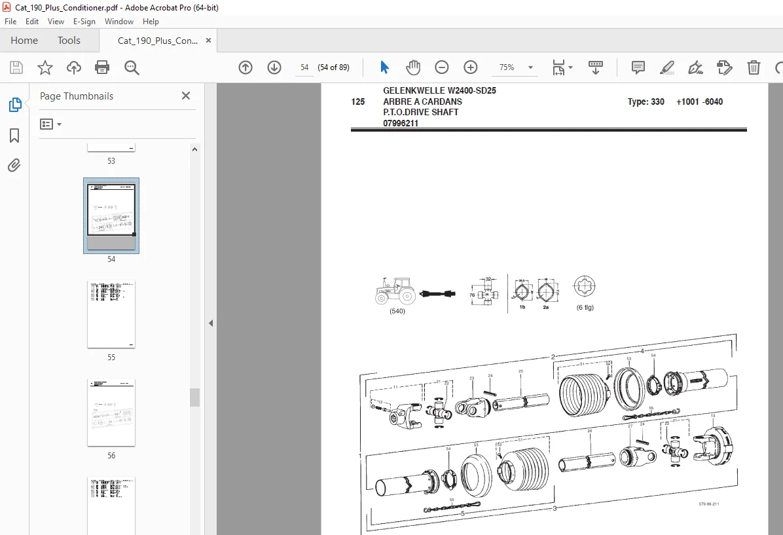Click thumbnail scrollbar up arrow
Viewport: 783px width, 535px height.
[x=194, y=149]
